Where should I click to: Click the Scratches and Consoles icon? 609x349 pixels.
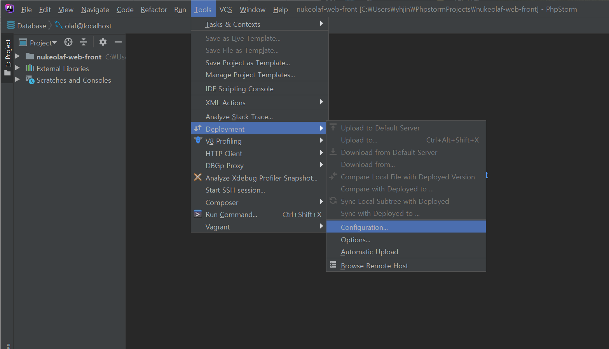(30, 80)
